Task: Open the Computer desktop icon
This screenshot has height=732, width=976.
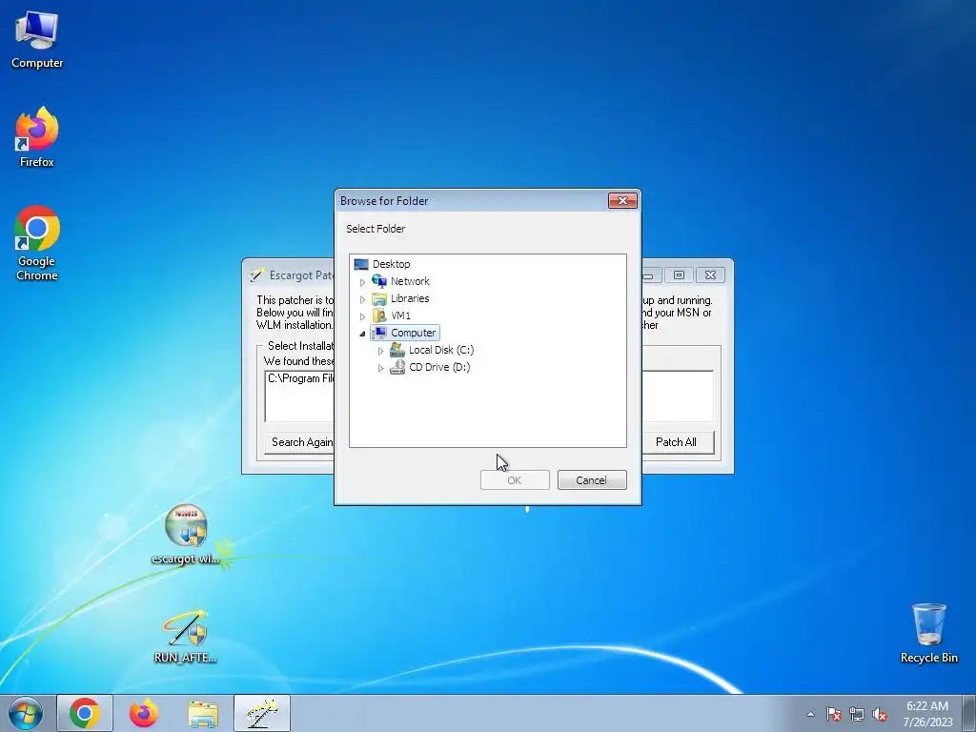Action: (37, 39)
